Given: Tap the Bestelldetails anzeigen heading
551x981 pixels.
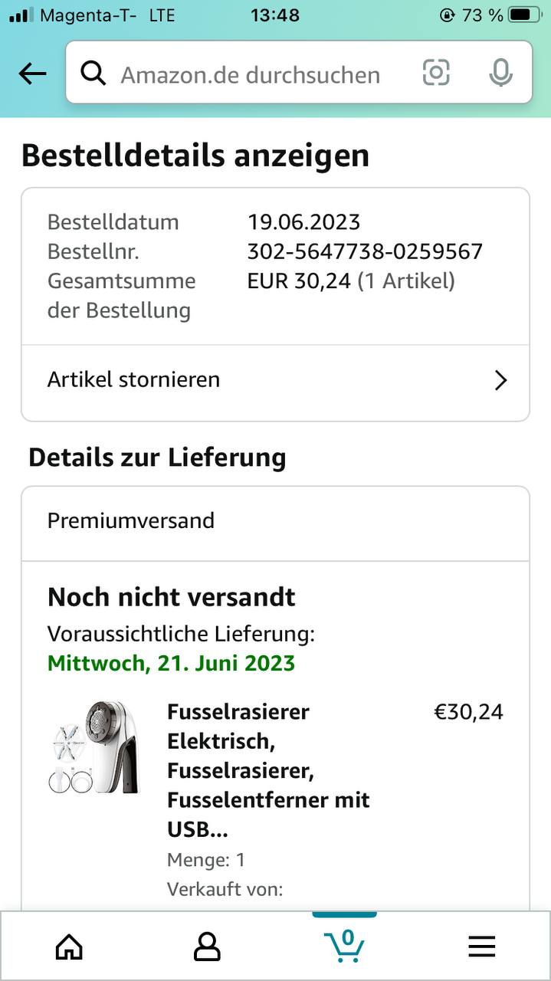Looking at the screenshot, I should (195, 156).
